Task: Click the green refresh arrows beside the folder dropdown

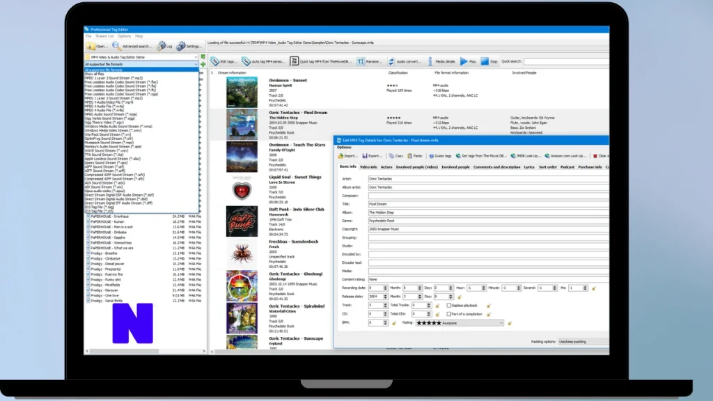Action: tap(203, 57)
